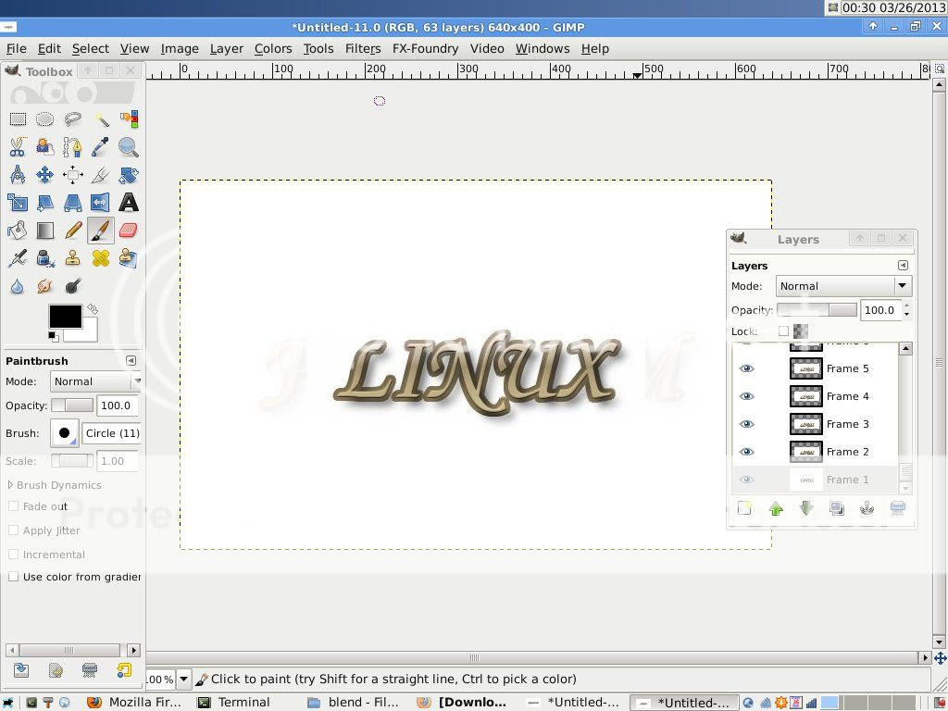Viewport: 948px width, 711px height.
Task: Select the Ink tool
Action: (x=44, y=258)
